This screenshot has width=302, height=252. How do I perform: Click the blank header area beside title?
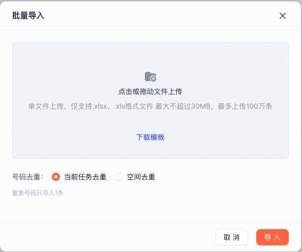160,16
